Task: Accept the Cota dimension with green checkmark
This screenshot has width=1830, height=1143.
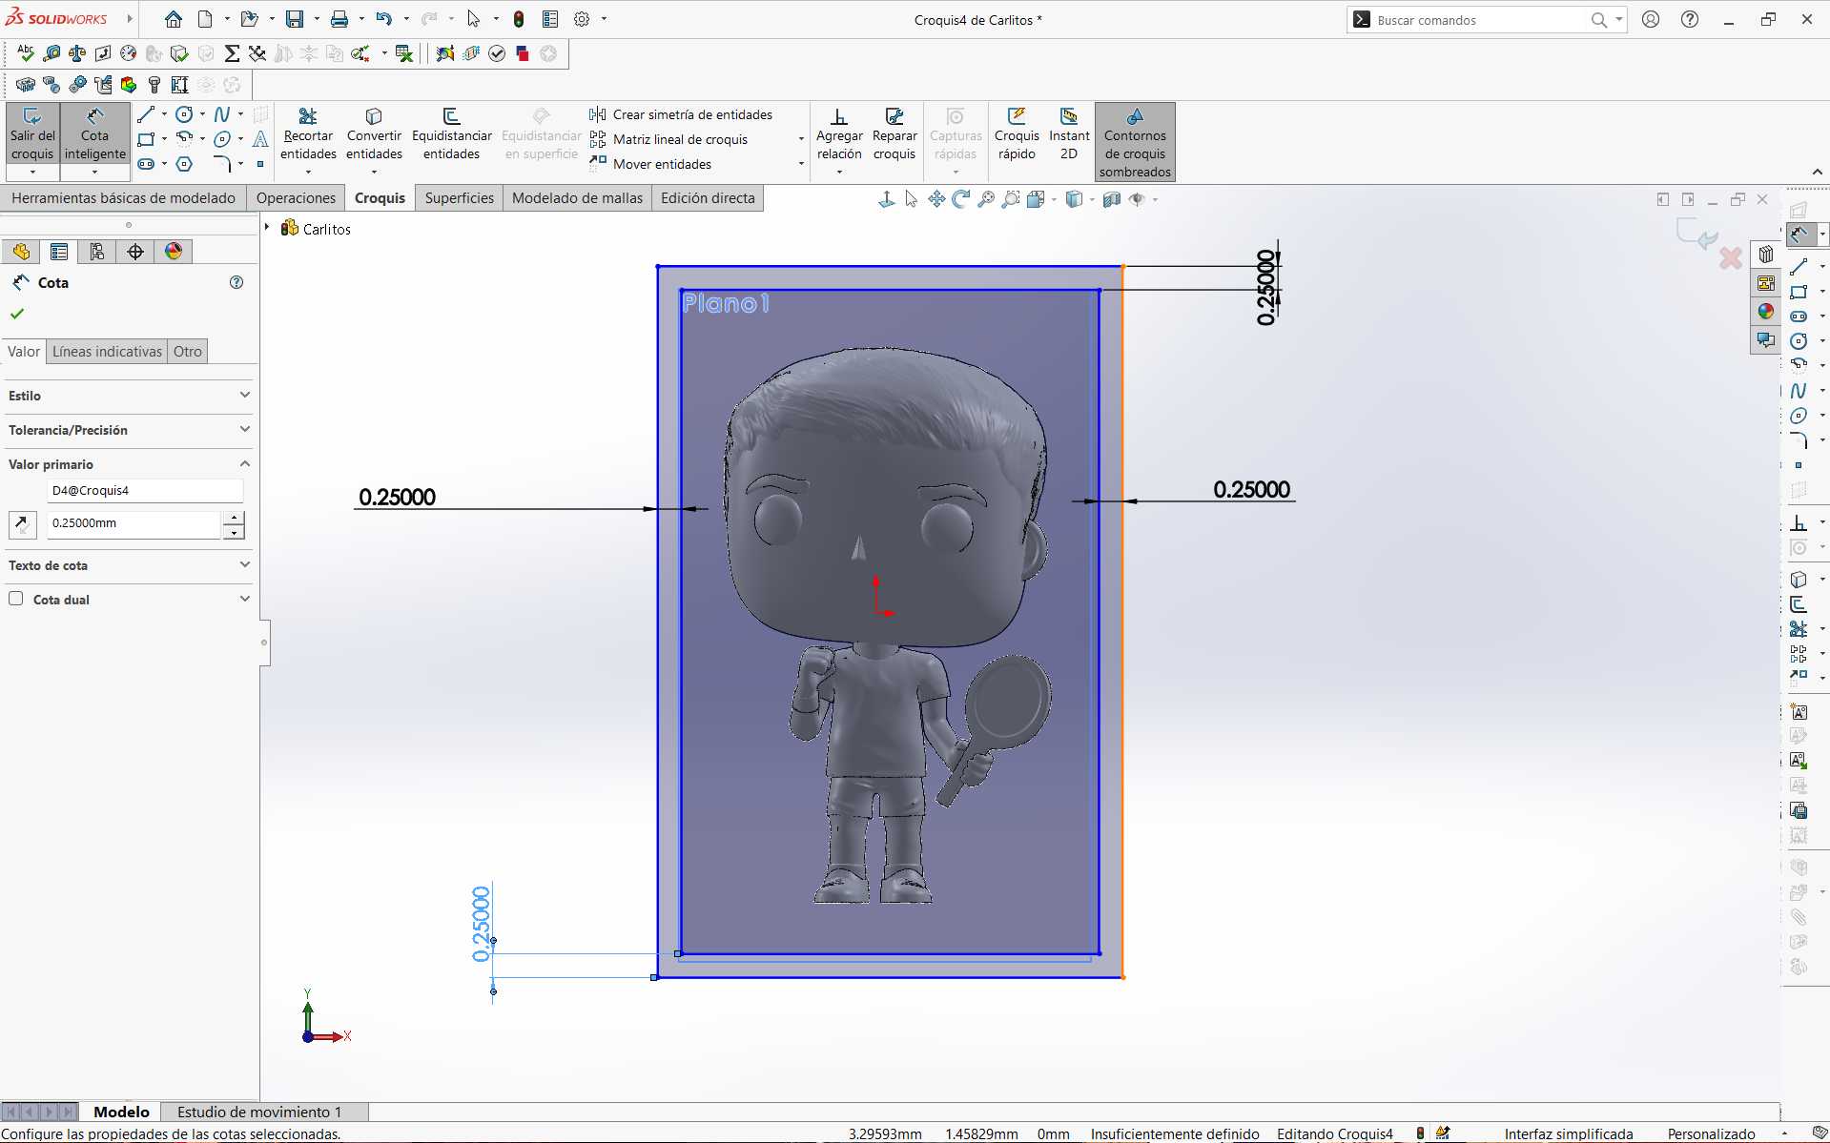Action: pos(17,314)
